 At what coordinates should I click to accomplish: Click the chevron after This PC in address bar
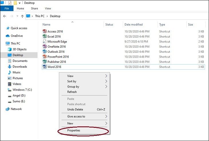pyautogui.click(x=47, y=16)
